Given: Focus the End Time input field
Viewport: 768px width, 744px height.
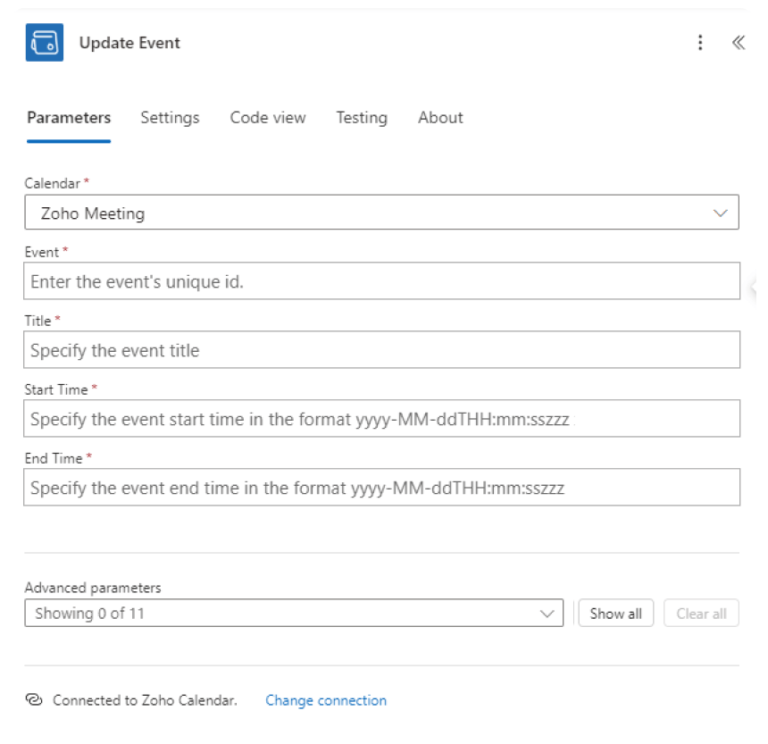Looking at the screenshot, I should coord(381,488).
